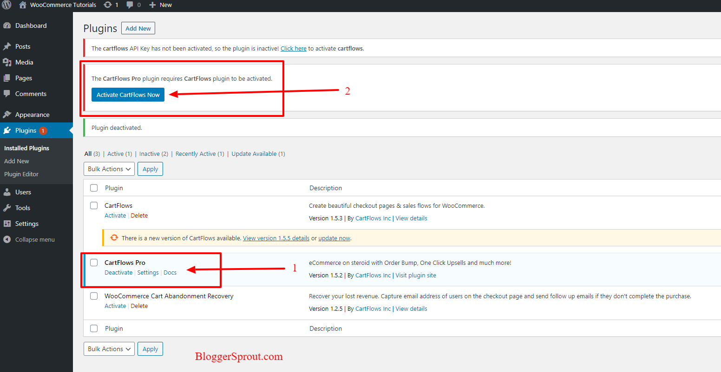Open the Dashboard menu item

[x=36, y=26]
